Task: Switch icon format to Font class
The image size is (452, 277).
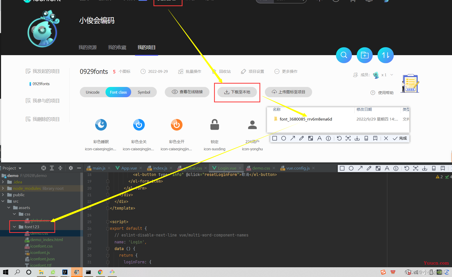Action: click(x=118, y=92)
